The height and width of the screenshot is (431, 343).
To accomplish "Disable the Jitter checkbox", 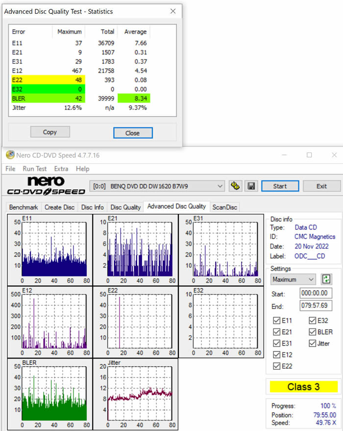I will click(313, 344).
